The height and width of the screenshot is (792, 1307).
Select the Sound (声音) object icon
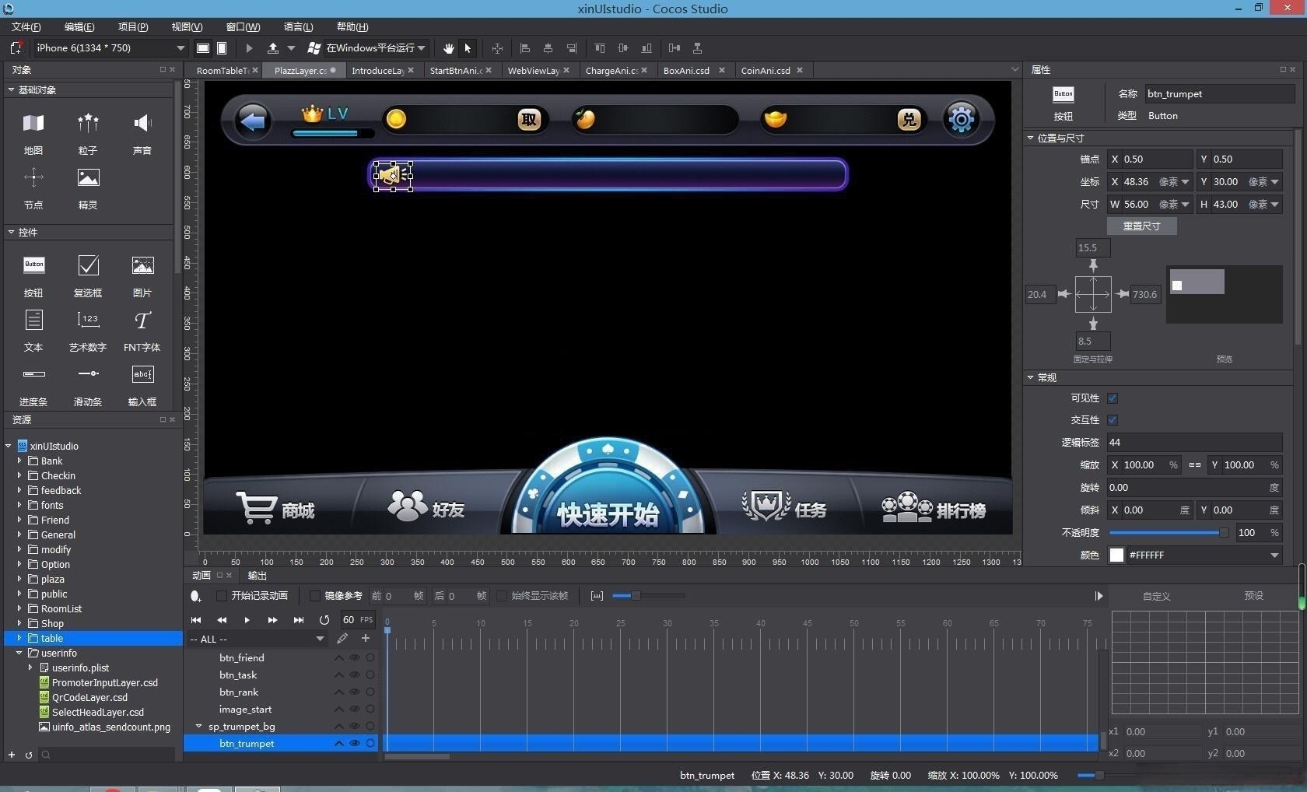(142, 123)
